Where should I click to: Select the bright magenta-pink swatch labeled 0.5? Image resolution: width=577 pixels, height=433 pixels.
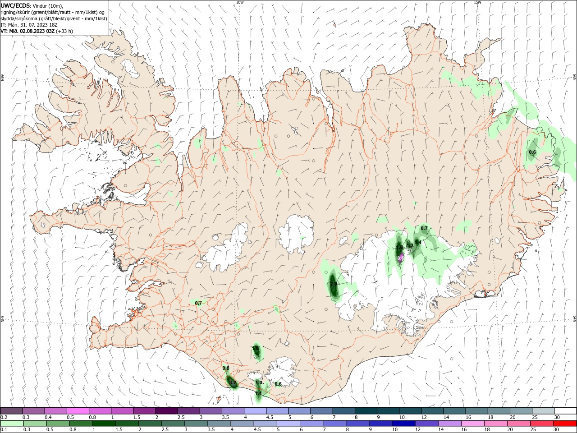click(78, 411)
